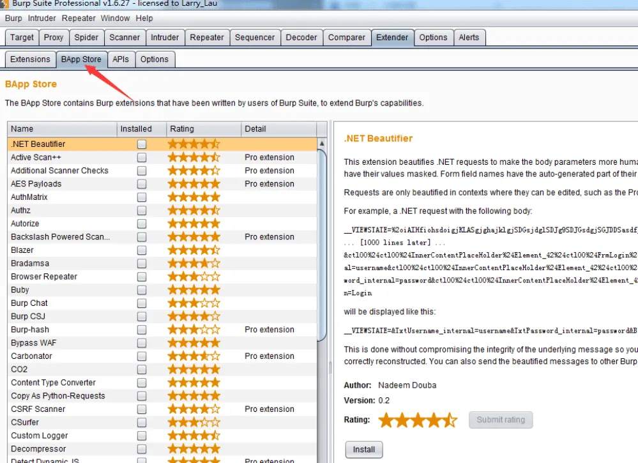Select the Authz extension row

tap(162, 210)
